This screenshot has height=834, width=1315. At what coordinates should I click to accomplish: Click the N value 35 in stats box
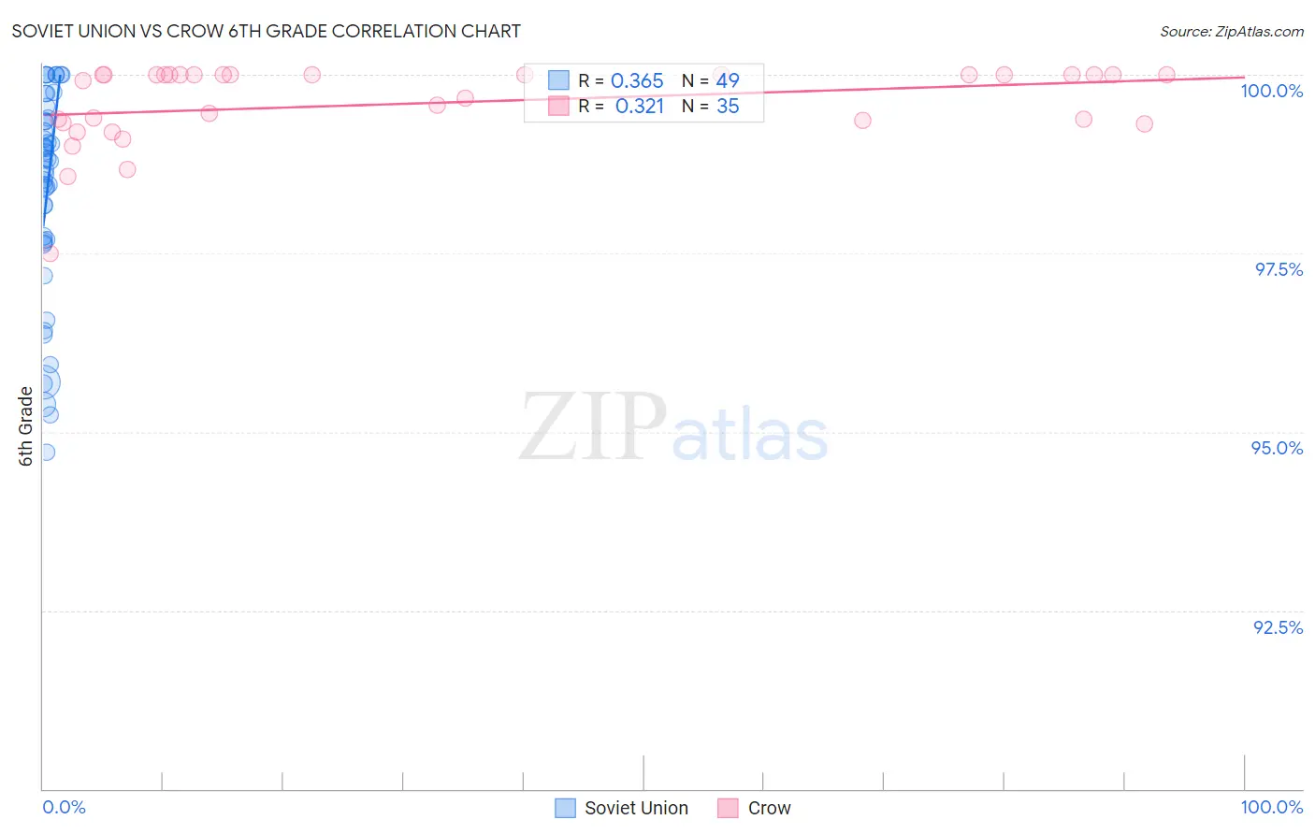click(x=728, y=106)
